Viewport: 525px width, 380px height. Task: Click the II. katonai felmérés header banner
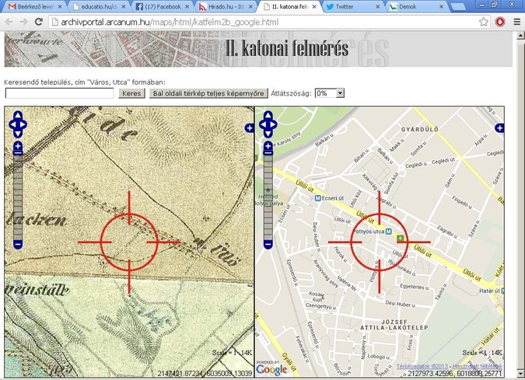pyautogui.click(x=258, y=49)
